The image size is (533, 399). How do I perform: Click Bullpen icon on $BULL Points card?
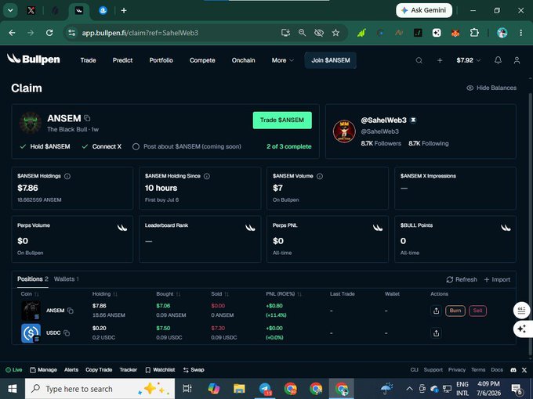point(506,228)
